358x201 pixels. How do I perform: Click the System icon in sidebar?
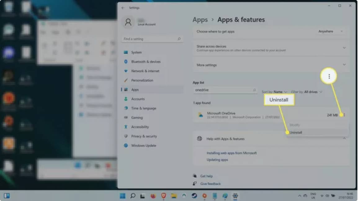pos(126,52)
